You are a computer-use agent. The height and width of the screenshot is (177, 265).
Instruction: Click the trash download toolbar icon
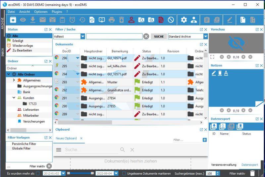pyautogui.click(x=122, y=20)
